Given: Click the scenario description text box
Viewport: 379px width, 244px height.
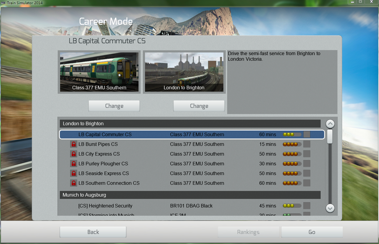Looking at the screenshot, I should coord(282,82).
